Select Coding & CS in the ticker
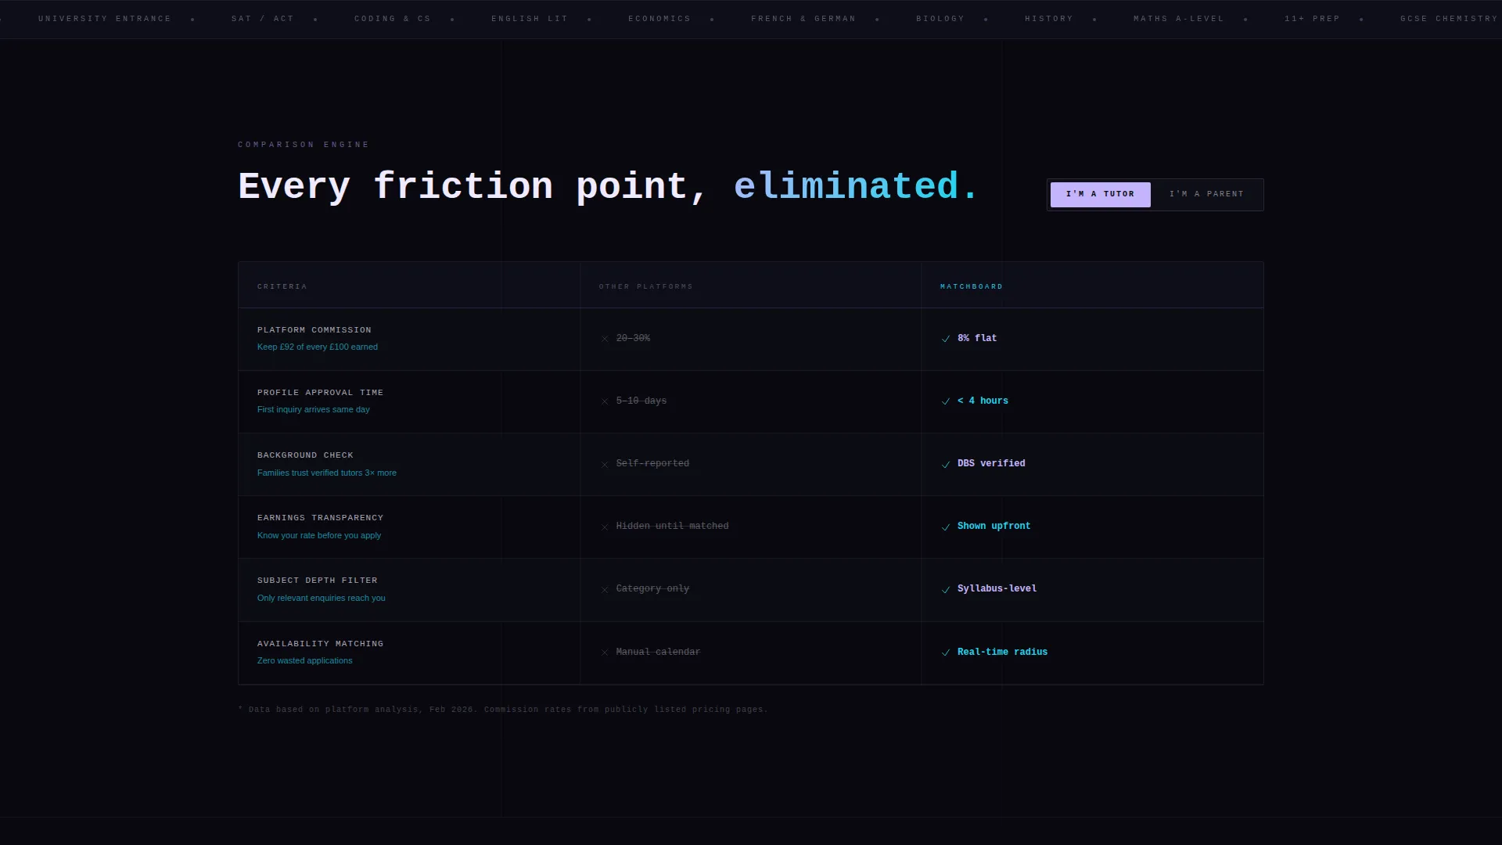This screenshot has height=845, width=1502. [x=393, y=19]
